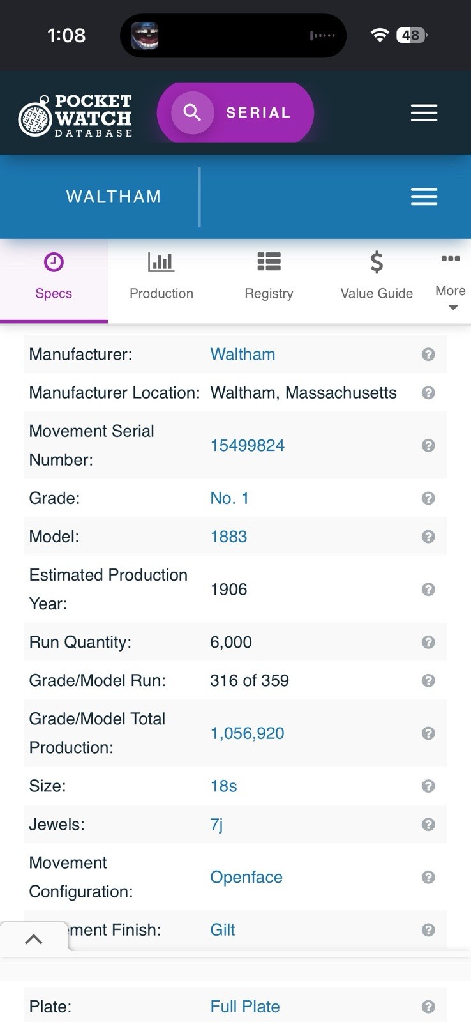Image resolution: width=471 pixels, height=1022 pixels.
Task: Tap the Dynamic Island app thumbnail
Action: click(x=145, y=36)
